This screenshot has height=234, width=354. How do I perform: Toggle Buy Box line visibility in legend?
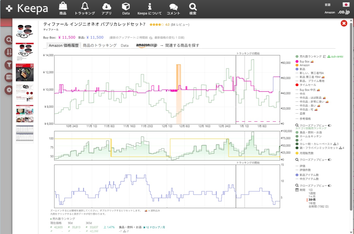pos(305,61)
